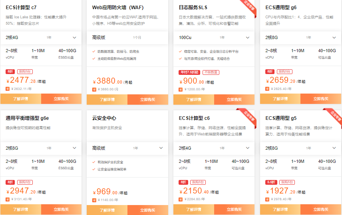Buy 通用平衡增强型 g6e now
This screenshot has height=215, width=342.
click(x=61, y=209)
